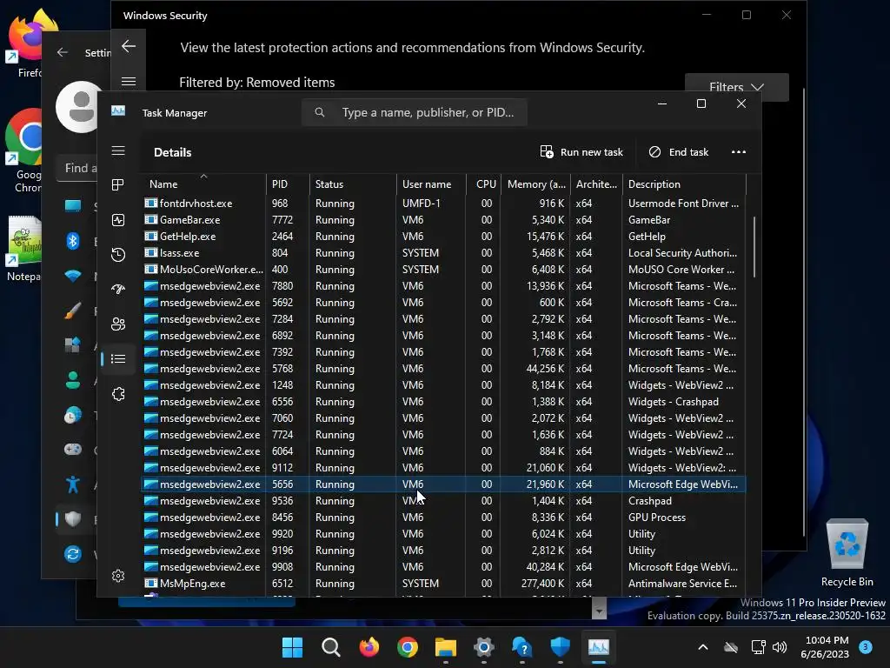
Task: Open App history page in Task Manager
Action: tap(118, 255)
